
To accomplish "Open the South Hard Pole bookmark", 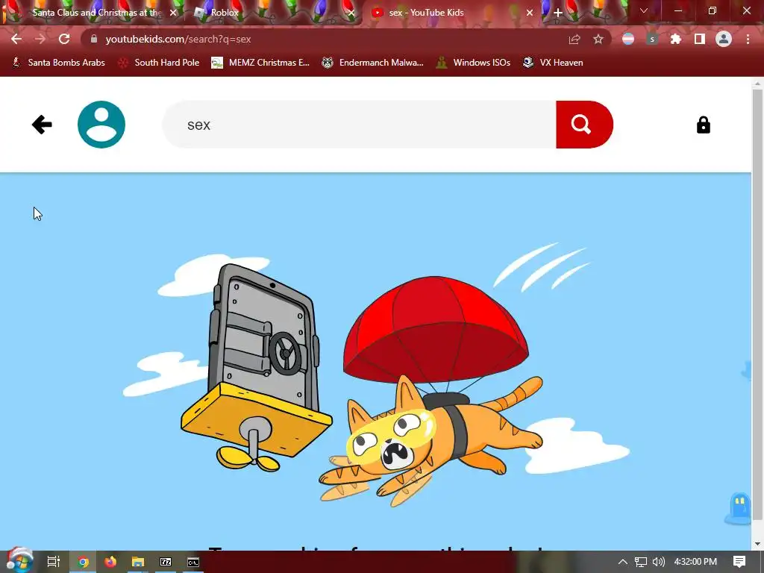I will coord(159,63).
